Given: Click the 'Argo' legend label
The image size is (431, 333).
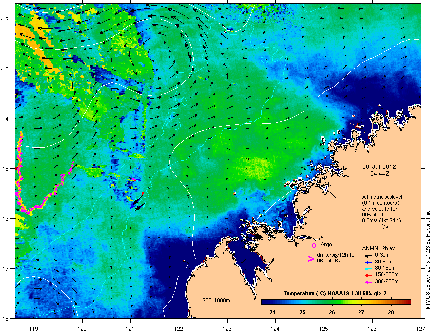Looking at the screenshot, I should 326,244.
